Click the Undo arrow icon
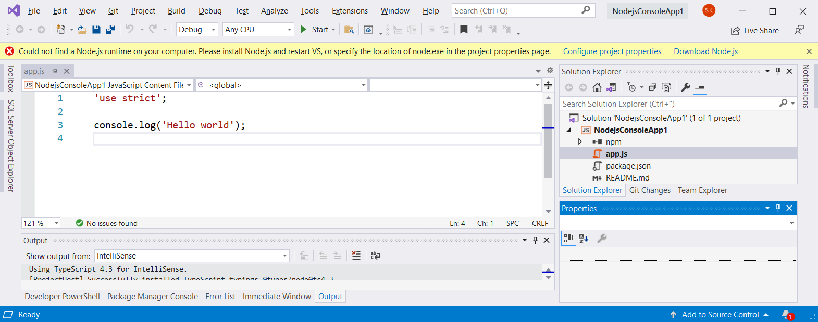 pyautogui.click(x=130, y=30)
